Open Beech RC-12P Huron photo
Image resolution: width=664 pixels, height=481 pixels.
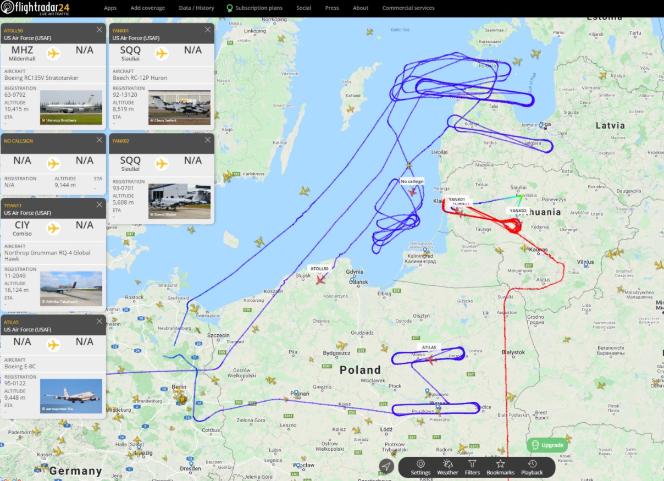click(179, 108)
